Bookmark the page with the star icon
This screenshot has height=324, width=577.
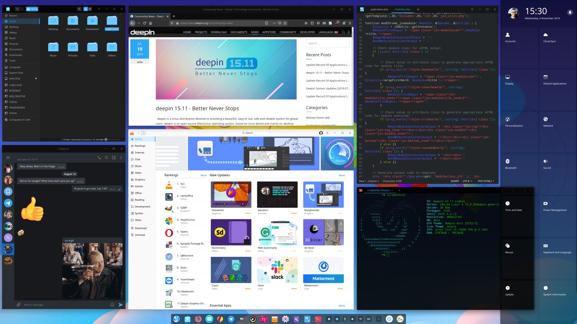[x=285, y=23]
